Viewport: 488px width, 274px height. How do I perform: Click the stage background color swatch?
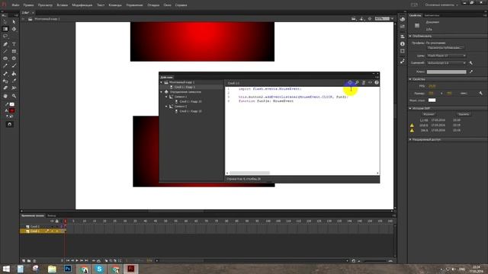(x=432, y=100)
